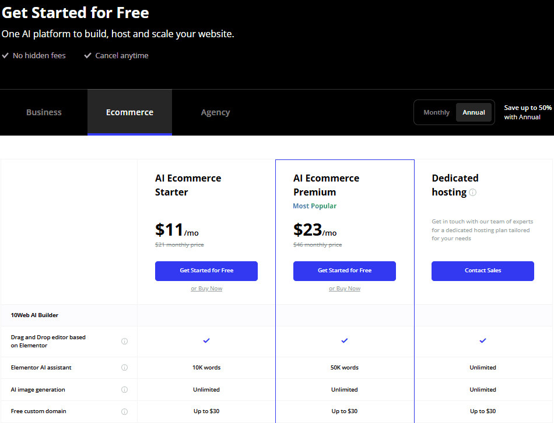Click the 'Get in touch with our team' description
Viewport: 554px width, 423px height.
pos(482,230)
